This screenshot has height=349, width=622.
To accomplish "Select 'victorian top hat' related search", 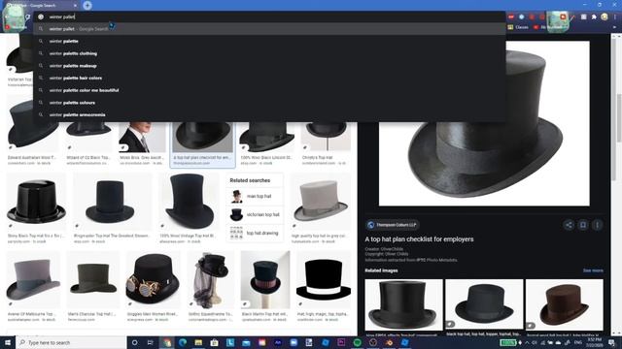I will coord(255,214).
